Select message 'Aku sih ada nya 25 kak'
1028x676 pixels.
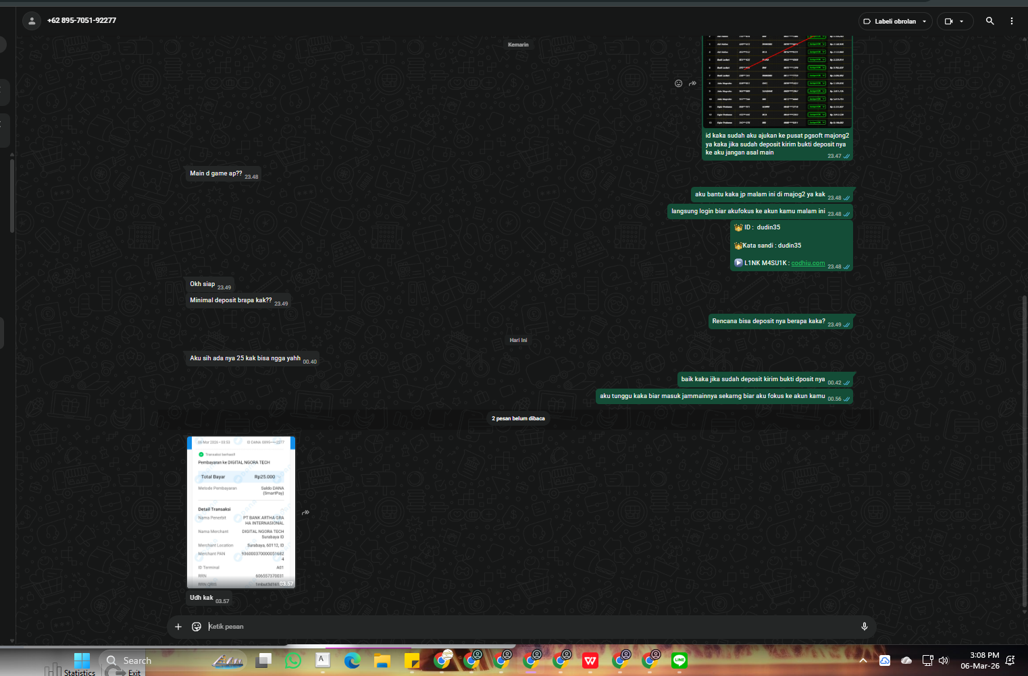pyautogui.click(x=253, y=359)
